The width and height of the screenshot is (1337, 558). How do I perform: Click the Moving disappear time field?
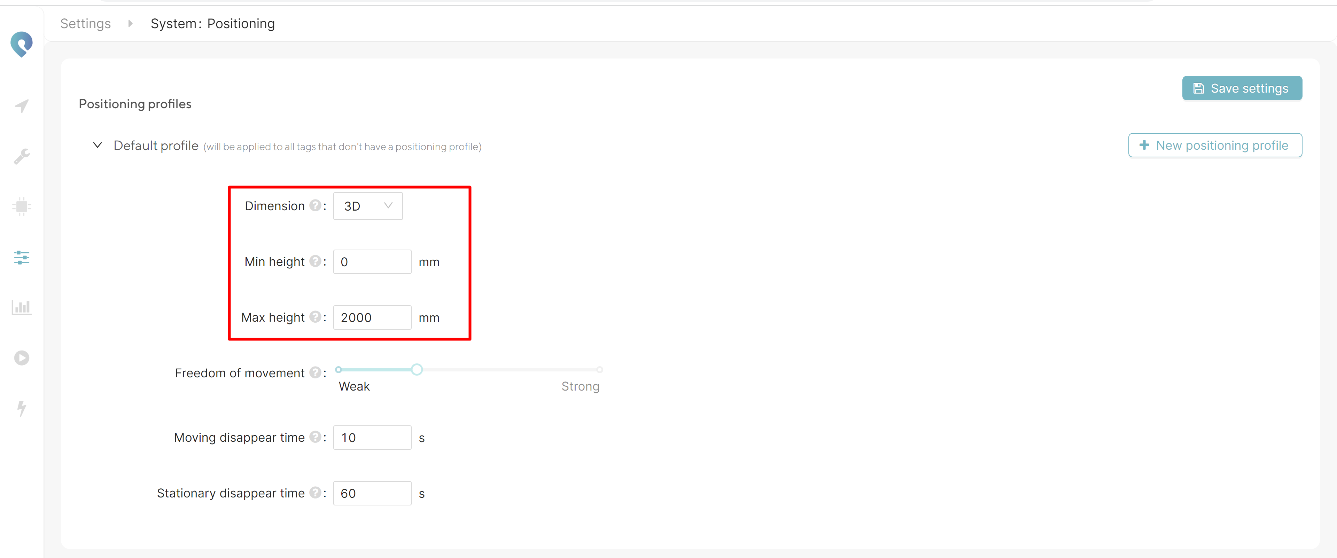[372, 438]
